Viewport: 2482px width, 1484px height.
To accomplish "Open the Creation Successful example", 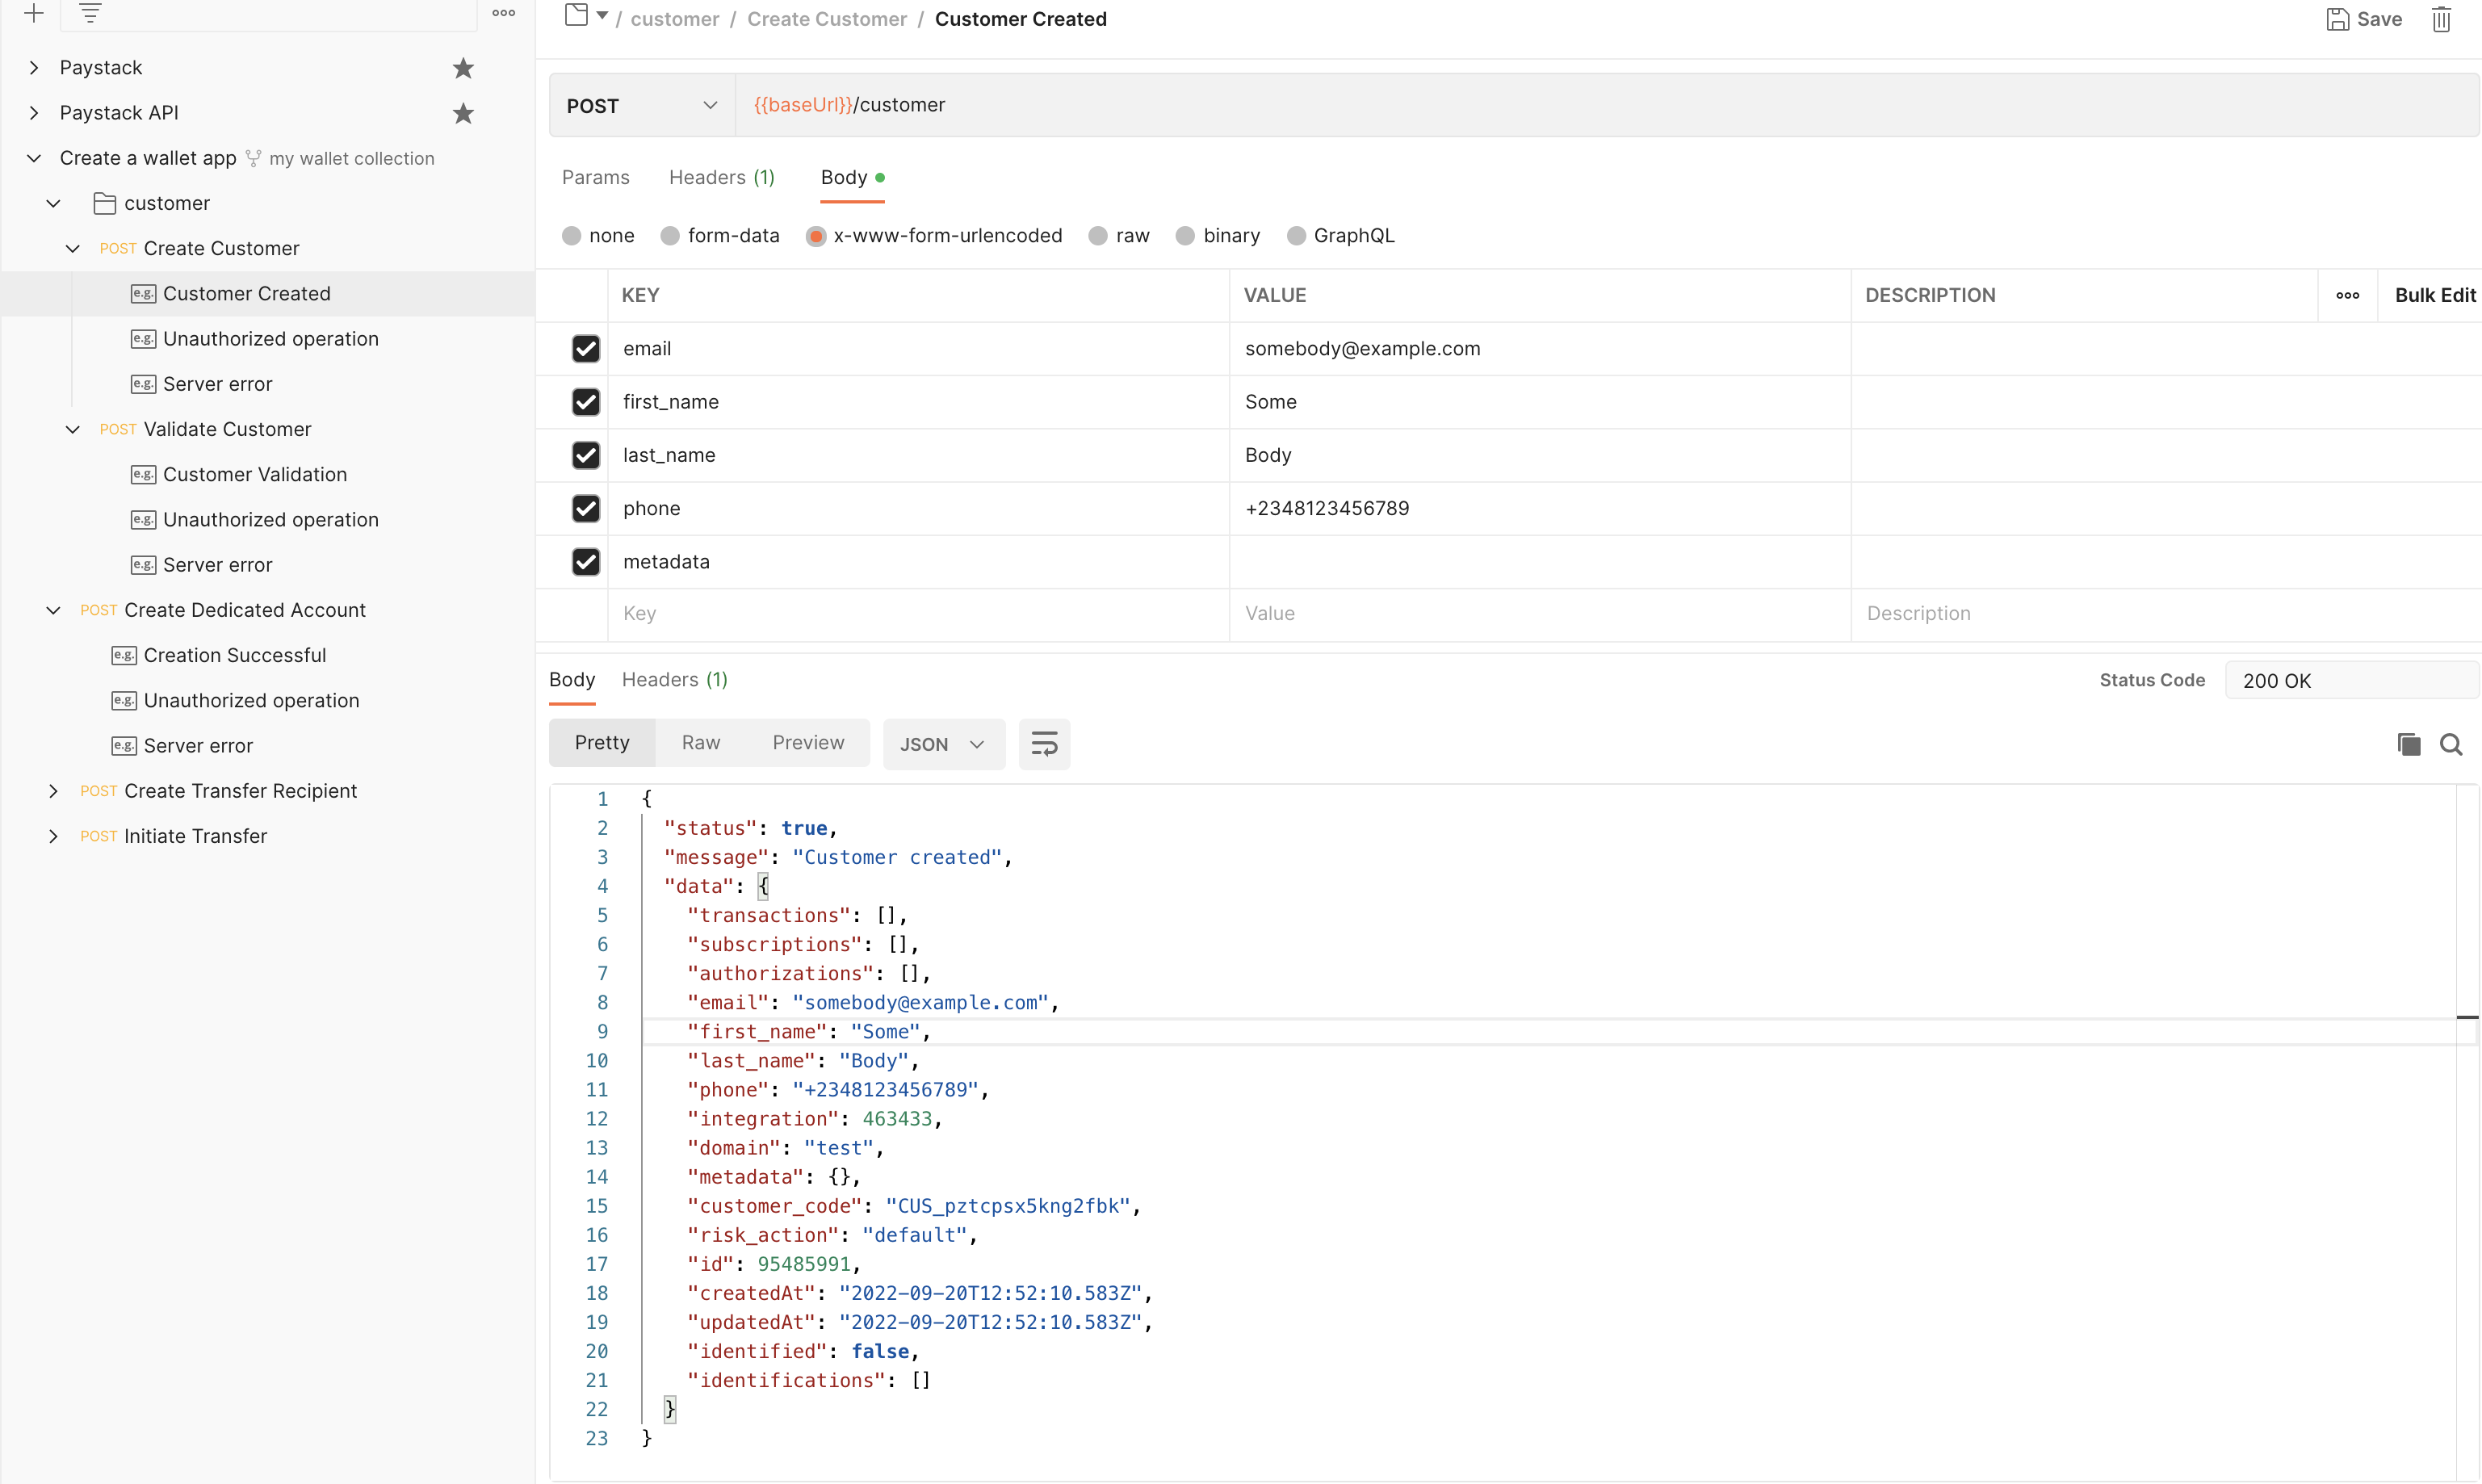I will [235, 655].
